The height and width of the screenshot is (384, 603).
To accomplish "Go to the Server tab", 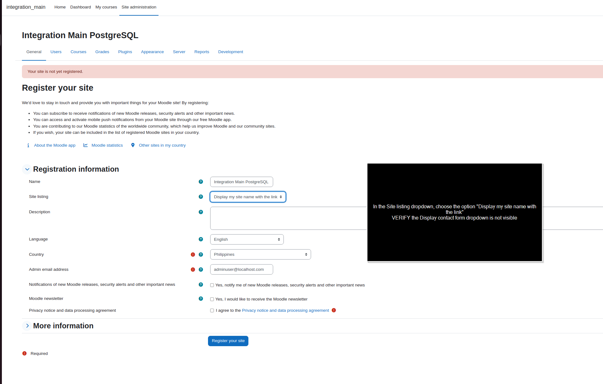I will click(179, 52).
